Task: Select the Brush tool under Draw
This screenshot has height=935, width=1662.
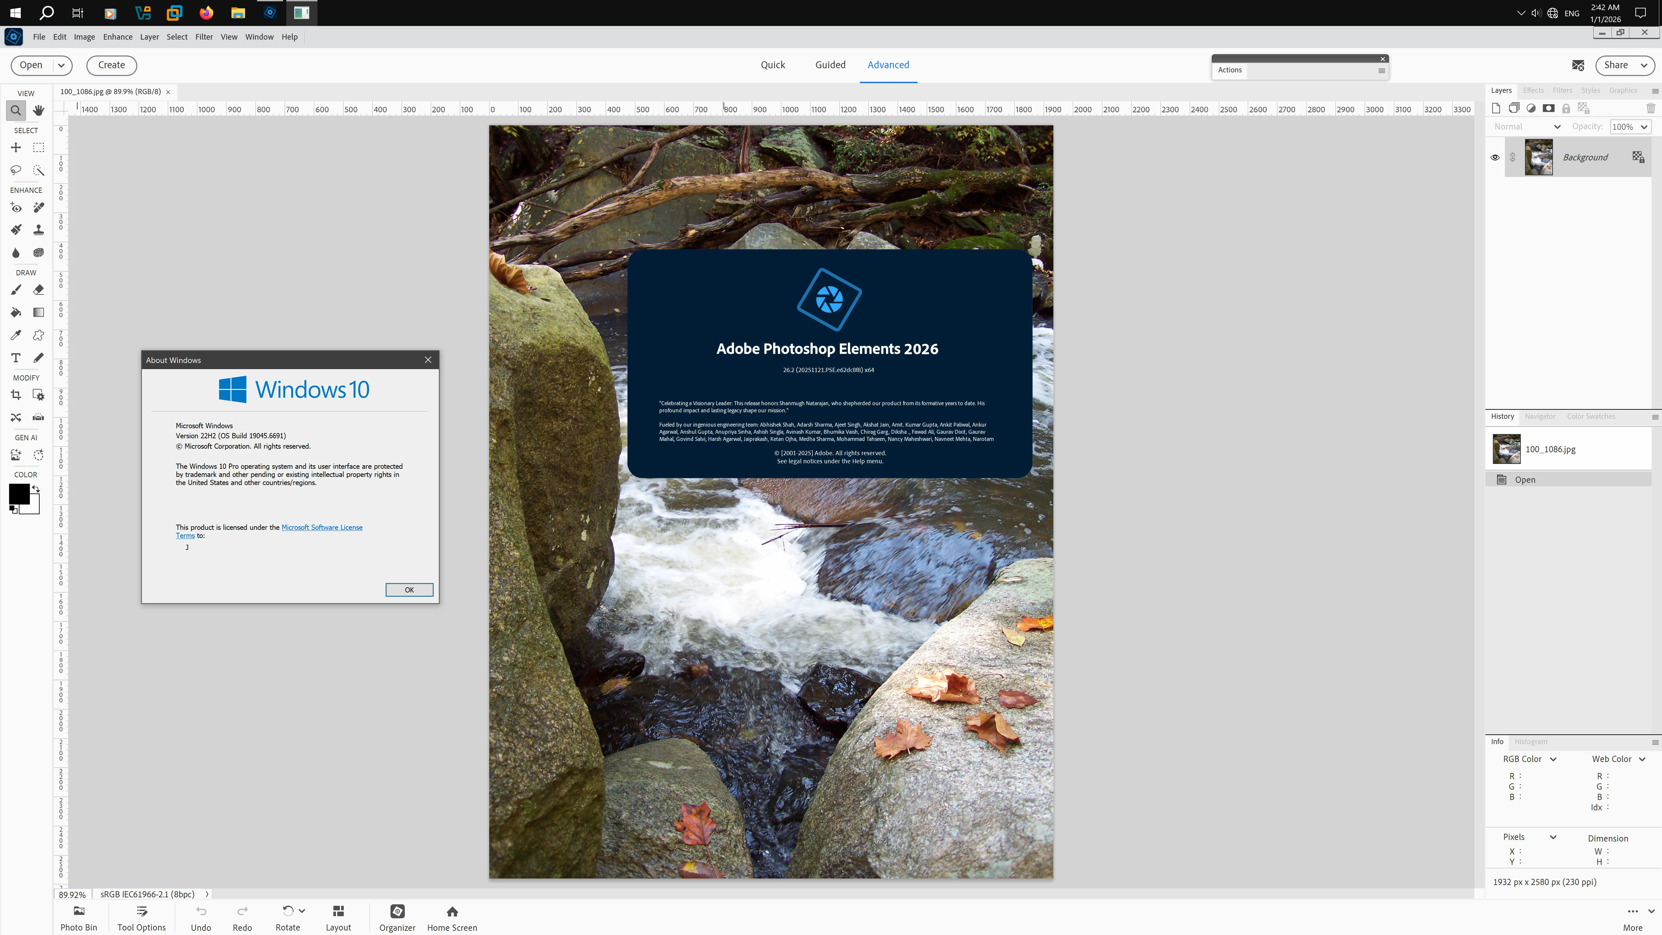Action: pos(16,290)
